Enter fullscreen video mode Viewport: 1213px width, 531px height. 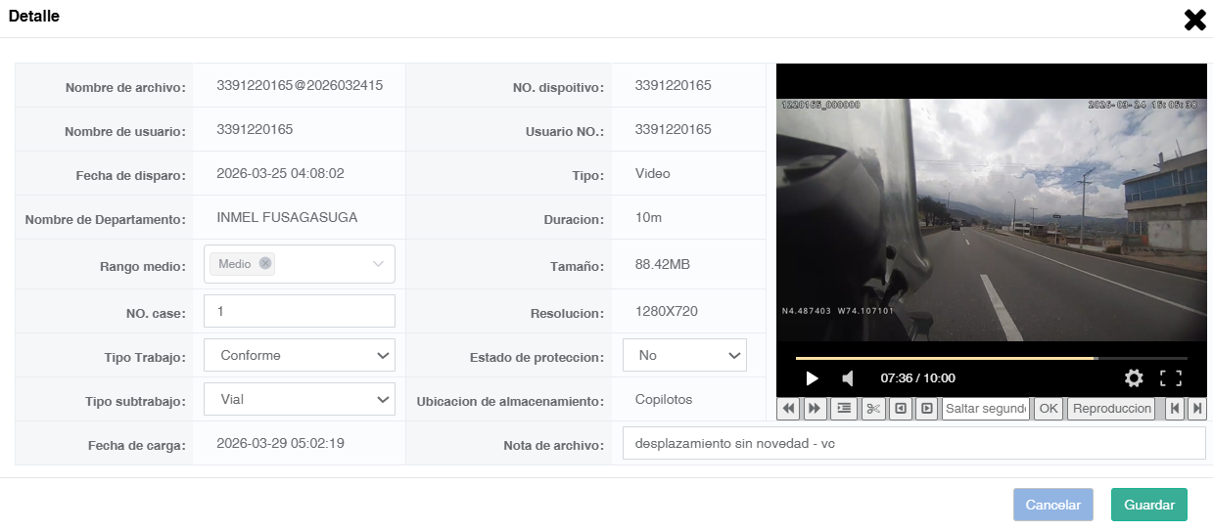pyautogui.click(x=1171, y=377)
